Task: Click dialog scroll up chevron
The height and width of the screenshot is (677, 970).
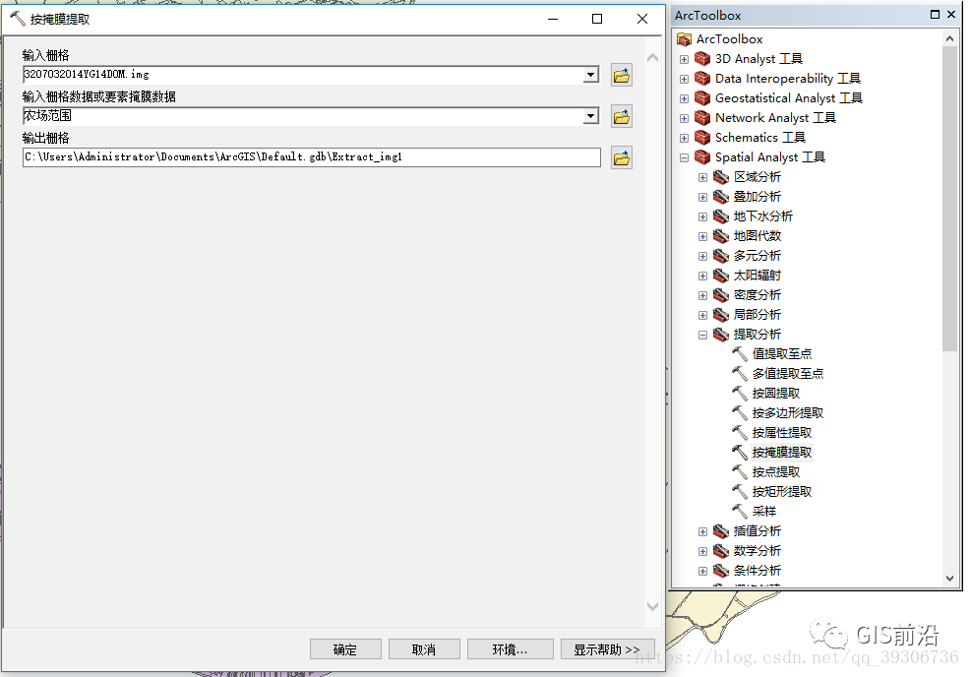Action: [x=652, y=57]
